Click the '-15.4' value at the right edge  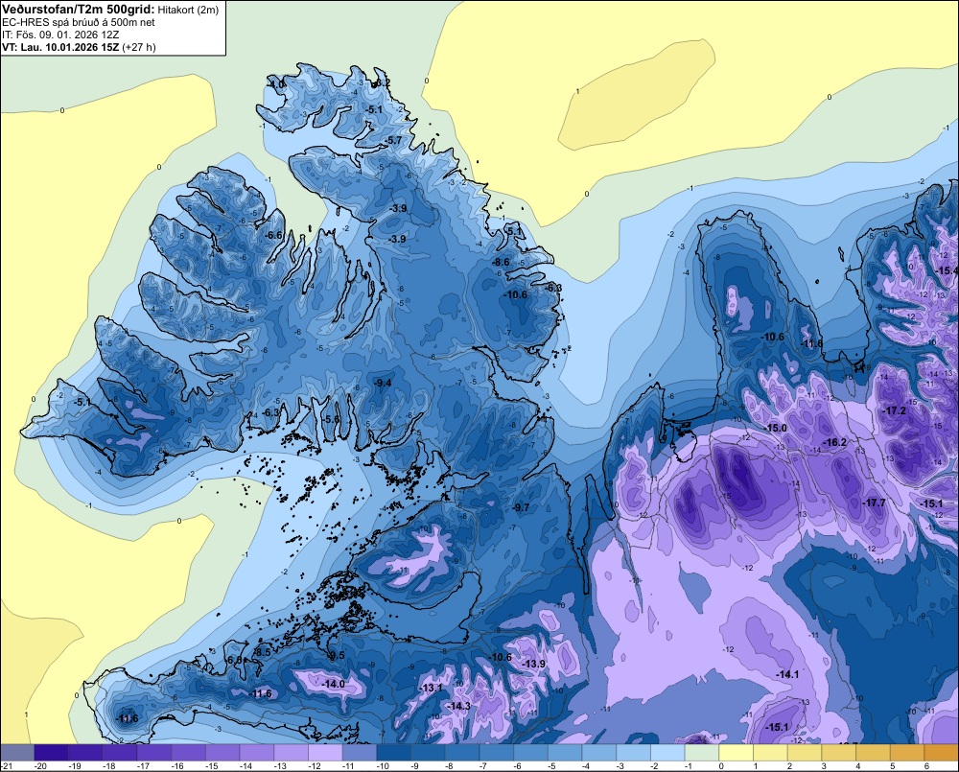[947, 271]
